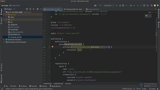Image resolution: width=160 pixels, height=90 pixels.
Task: Push commits with Git arrow icon
Action: click(x=141, y=5)
